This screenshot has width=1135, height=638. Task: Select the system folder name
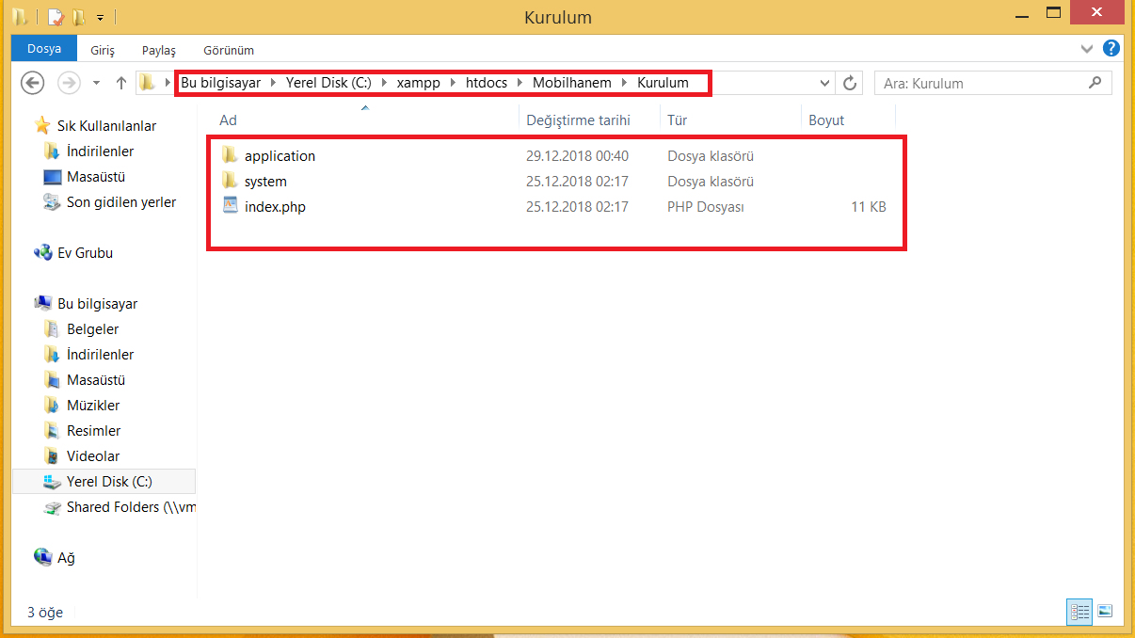[x=265, y=182]
